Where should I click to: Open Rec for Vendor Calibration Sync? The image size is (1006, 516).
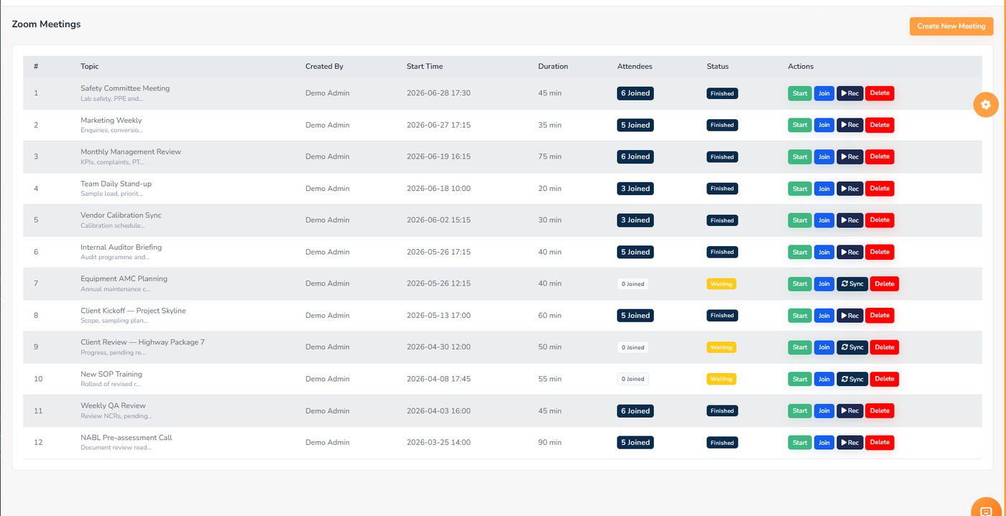click(x=850, y=220)
